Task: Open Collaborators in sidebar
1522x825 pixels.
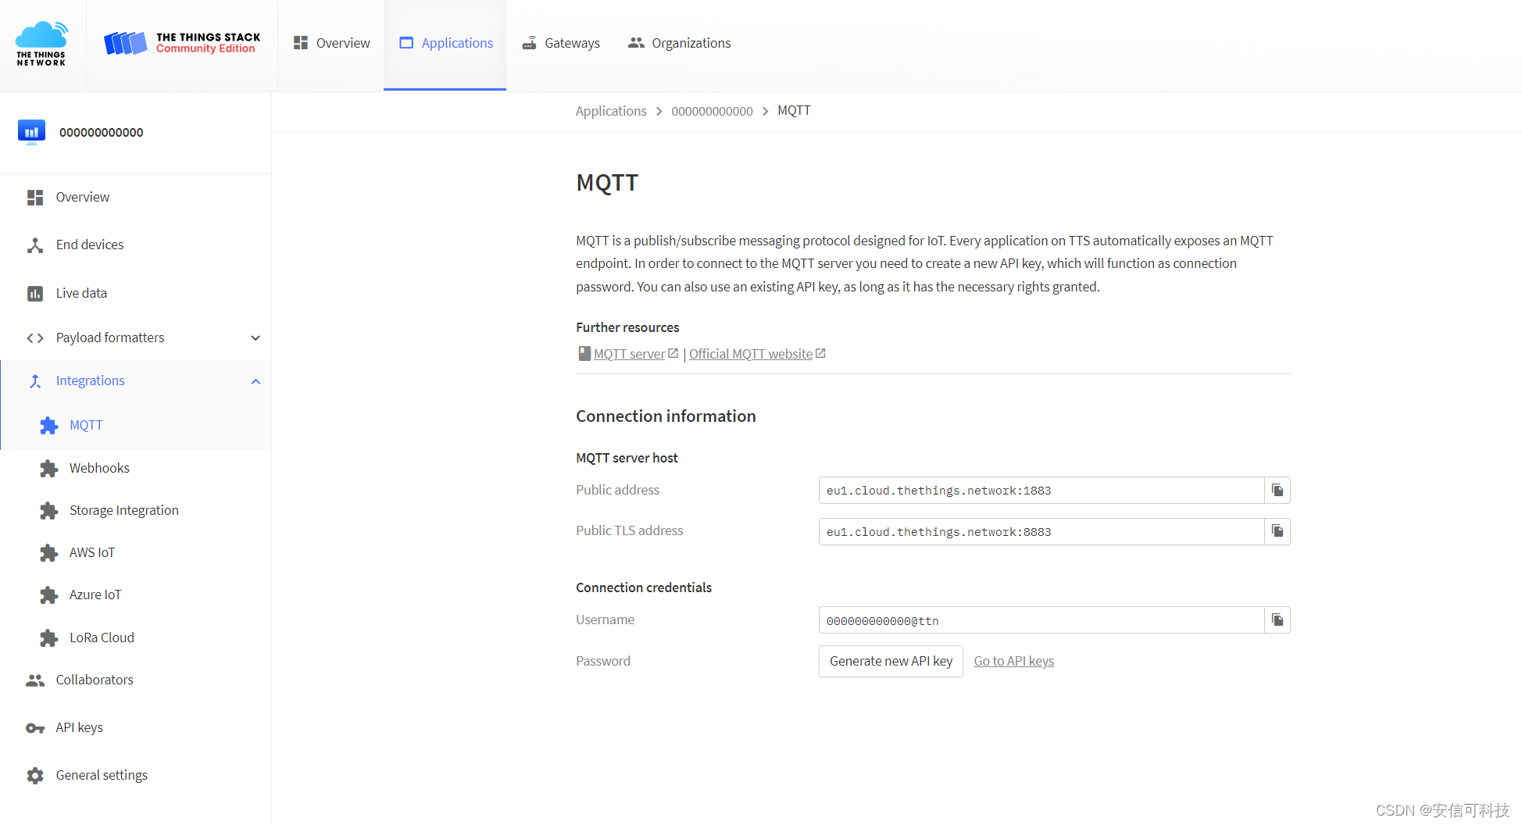Action: (x=136, y=680)
